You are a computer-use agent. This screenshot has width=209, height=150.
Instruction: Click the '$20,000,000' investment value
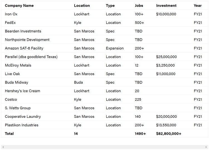point(166,117)
